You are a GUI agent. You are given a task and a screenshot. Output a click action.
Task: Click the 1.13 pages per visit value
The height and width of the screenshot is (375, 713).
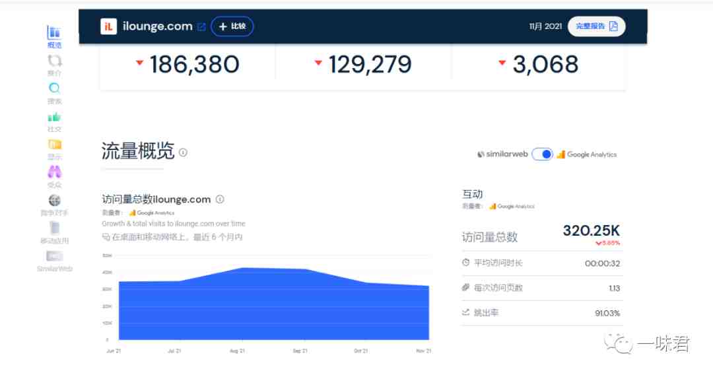tap(615, 288)
